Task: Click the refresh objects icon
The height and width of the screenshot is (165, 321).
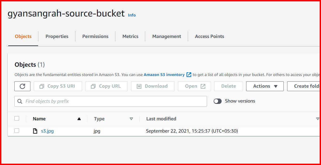Action: pos(22,86)
